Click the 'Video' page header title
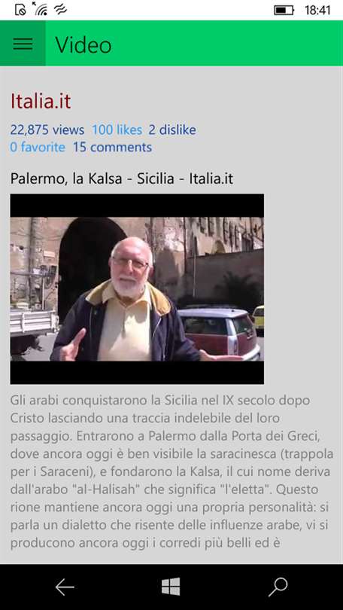The height and width of the screenshot is (610, 343). [x=83, y=44]
